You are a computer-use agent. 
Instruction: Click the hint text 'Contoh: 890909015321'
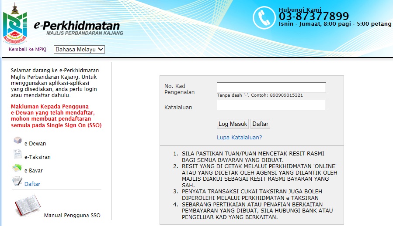[277, 95]
